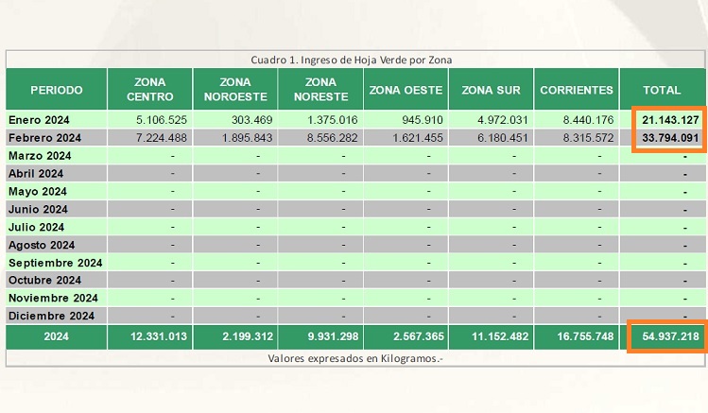Click the highlighted Enero total 21.143.127
This screenshot has width=708, height=413.
pos(669,120)
